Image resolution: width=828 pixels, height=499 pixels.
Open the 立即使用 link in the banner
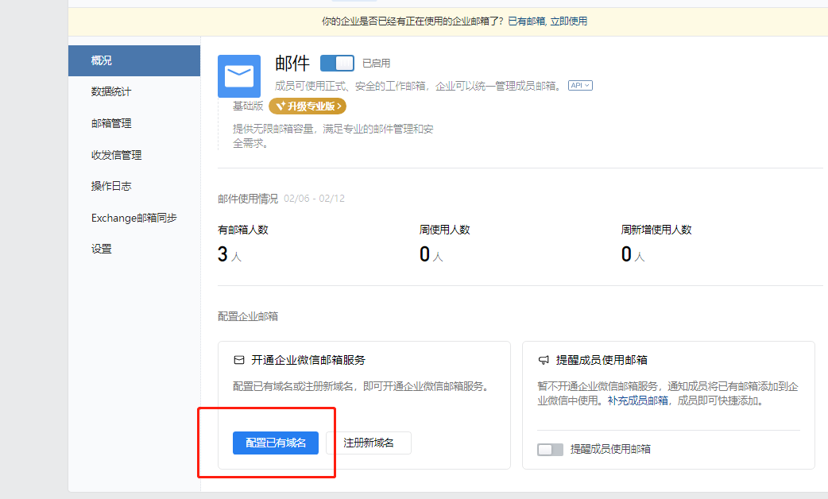coord(570,20)
